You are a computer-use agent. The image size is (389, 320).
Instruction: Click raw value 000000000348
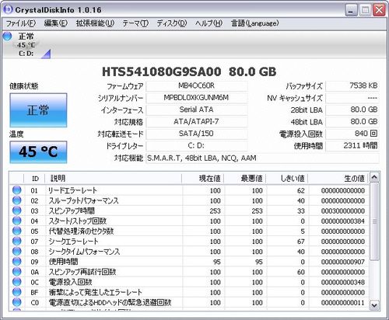(343, 283)
